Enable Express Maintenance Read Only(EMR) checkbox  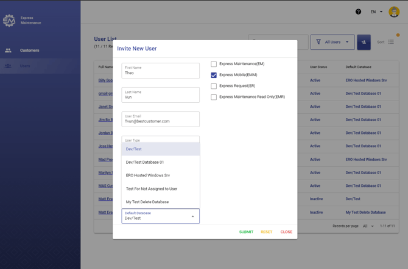pyautogui.click(x=214, y=97)
